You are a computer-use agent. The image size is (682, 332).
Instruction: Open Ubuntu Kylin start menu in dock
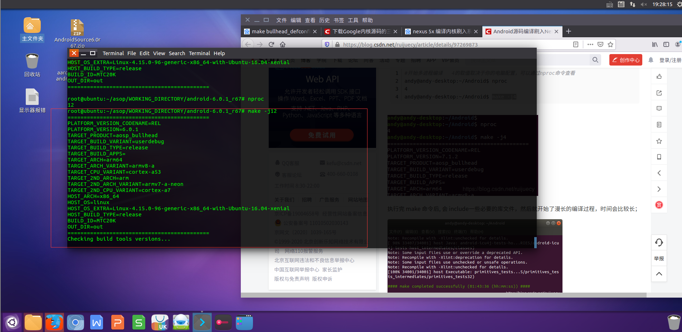point(12,322)
